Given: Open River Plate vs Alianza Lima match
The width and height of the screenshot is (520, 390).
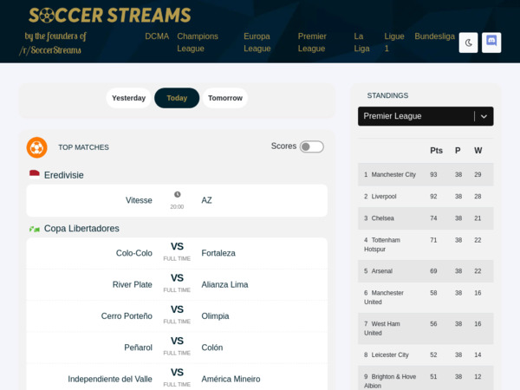Looking at the screenshot, I should [177, 284].
